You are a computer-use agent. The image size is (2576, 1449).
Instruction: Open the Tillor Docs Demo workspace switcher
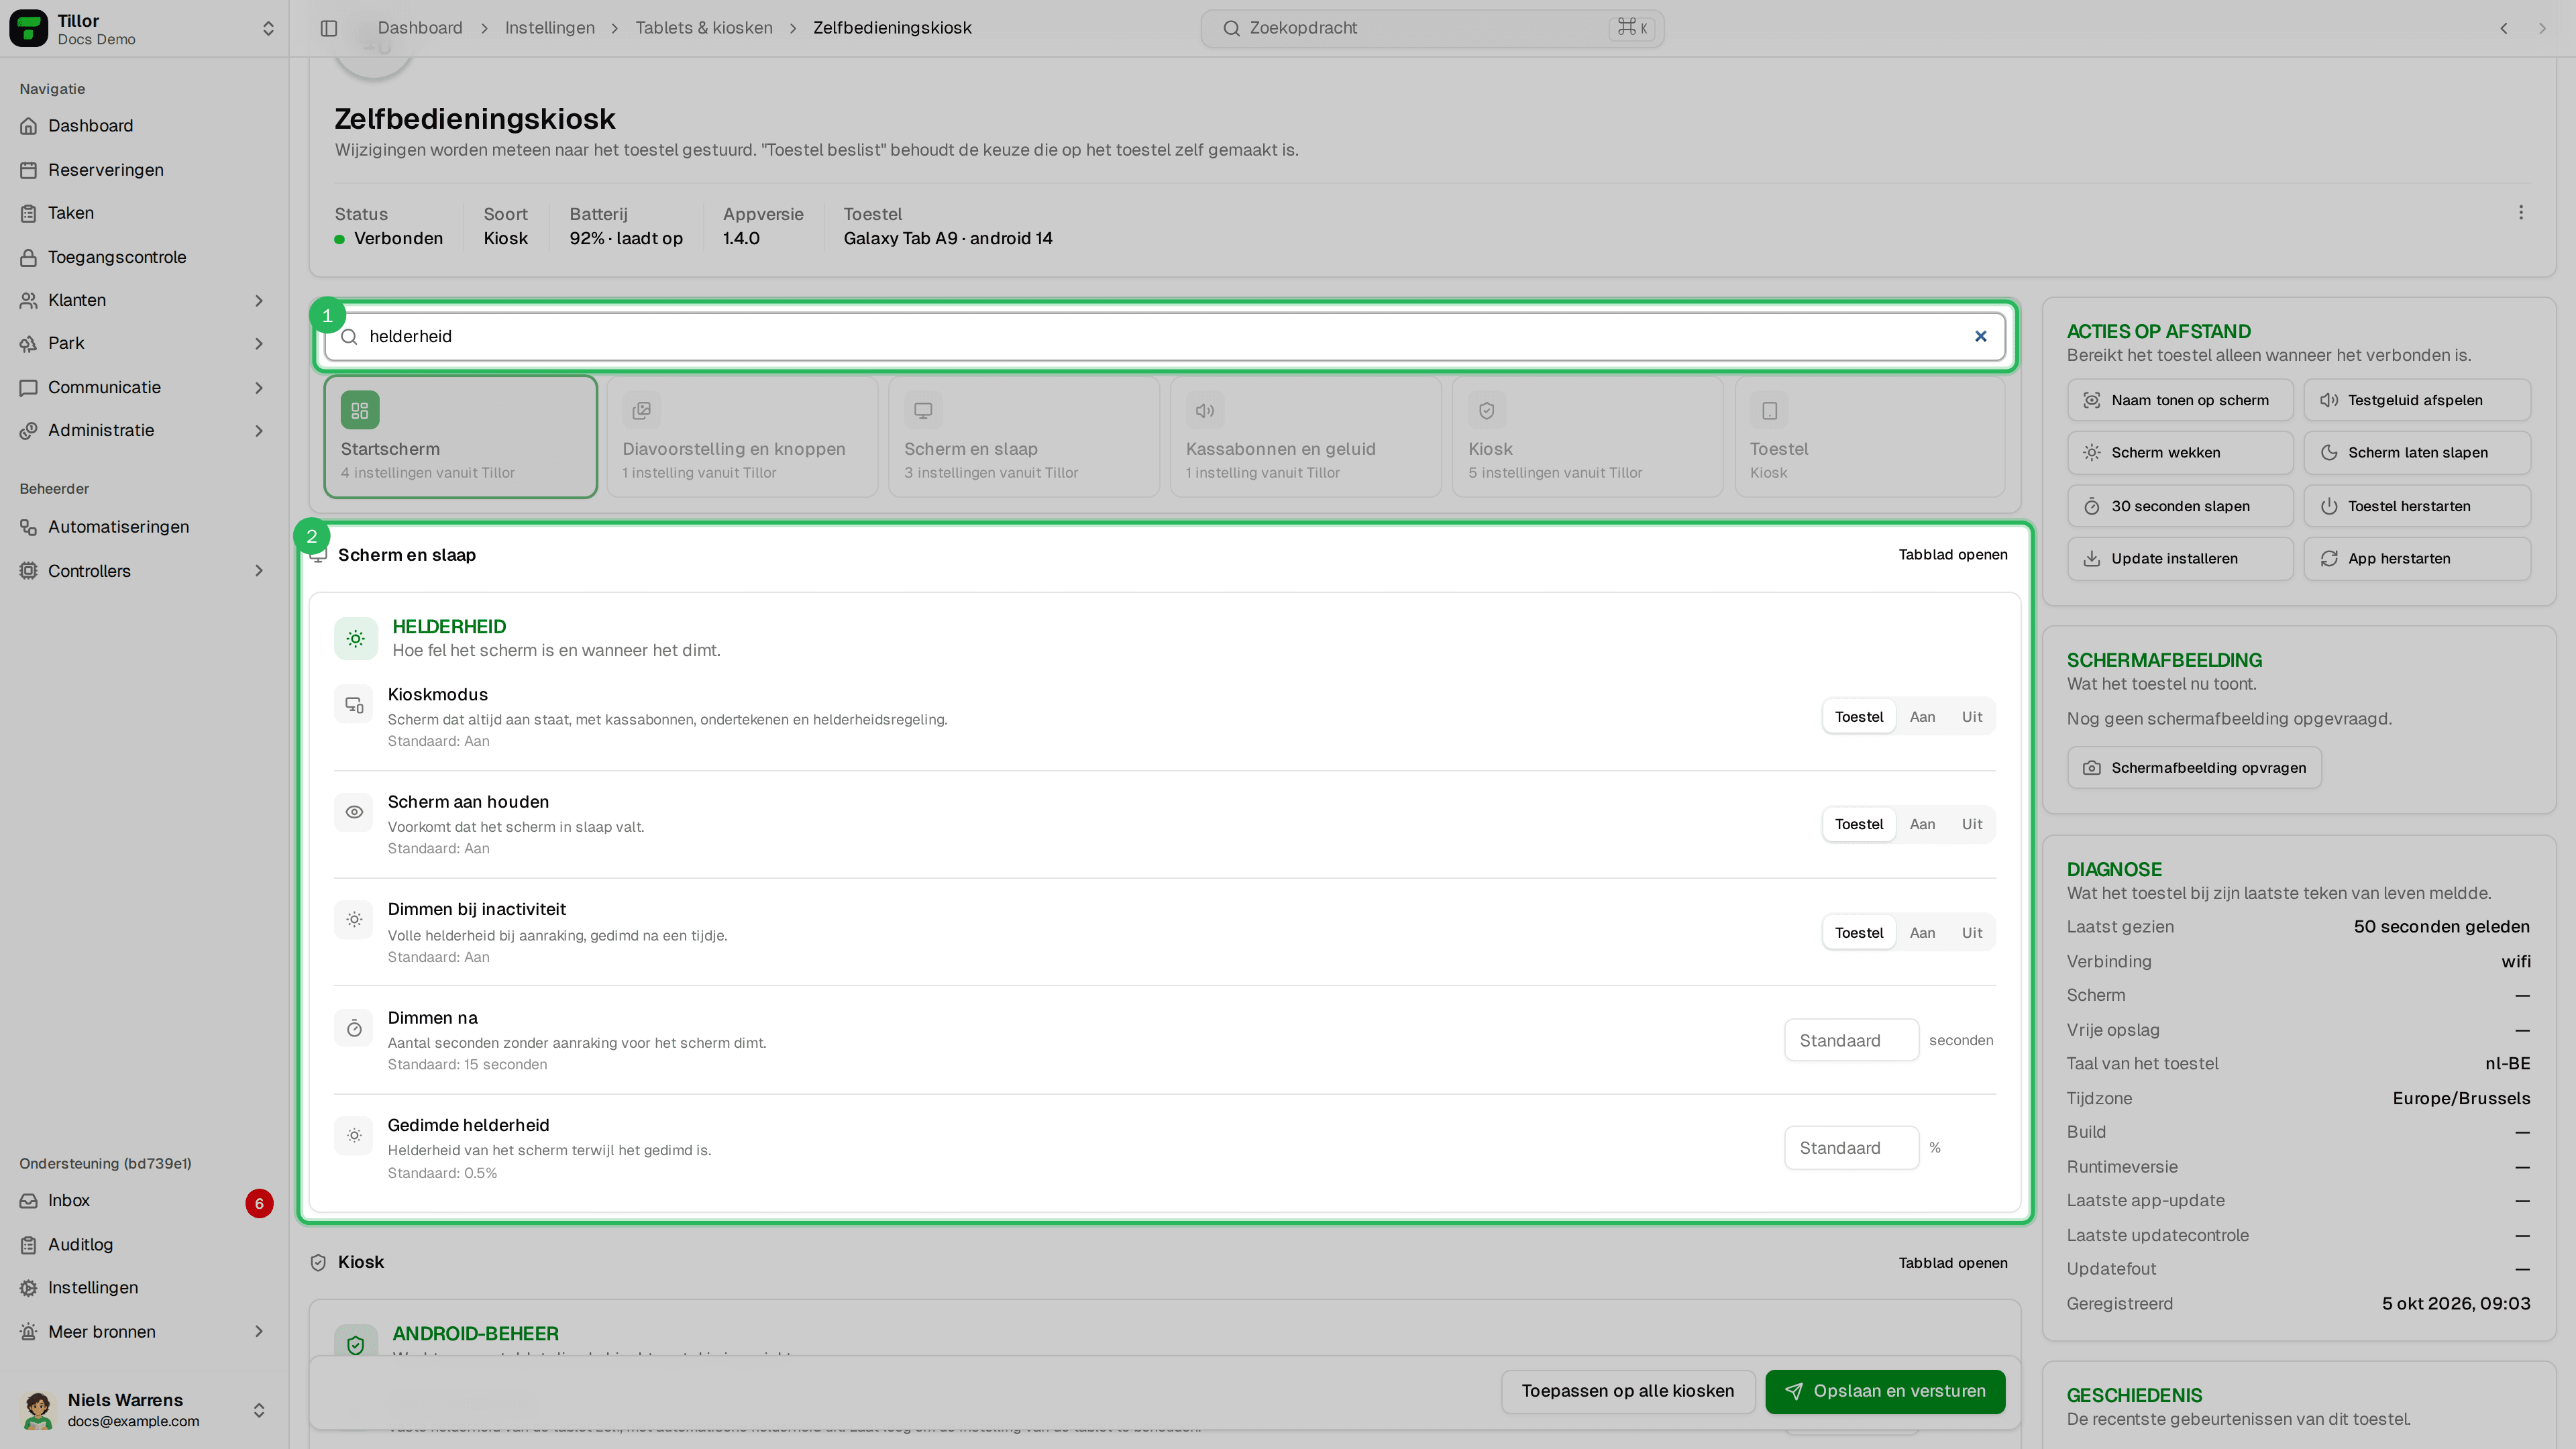click(x=143, y=28)
